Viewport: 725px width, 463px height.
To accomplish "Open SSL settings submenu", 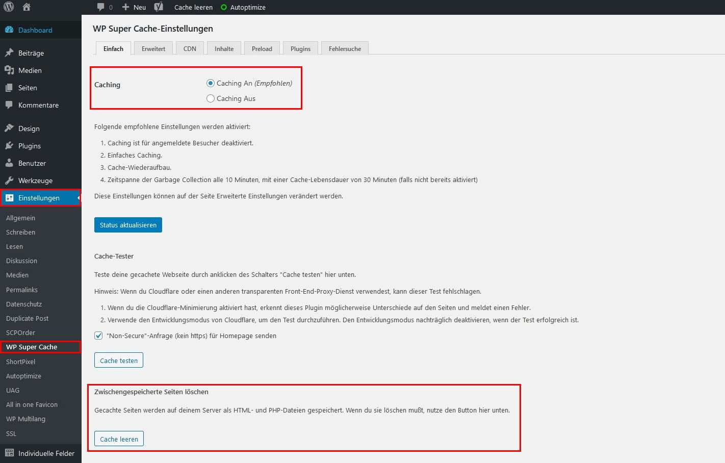I will [x=11, y=433].
